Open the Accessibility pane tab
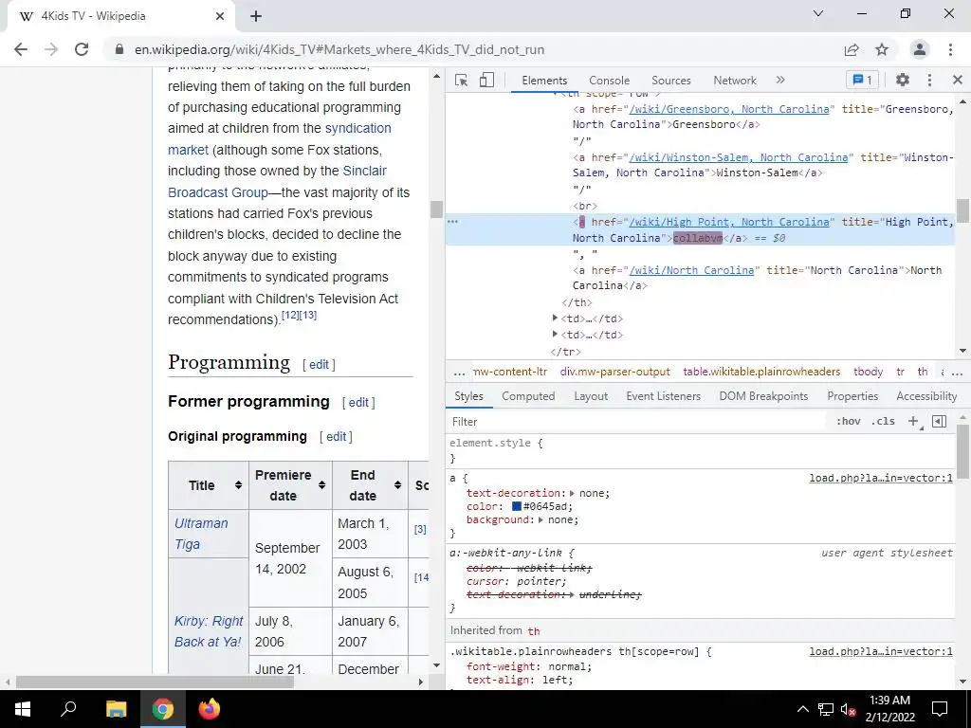Viewport: 971px width, 728px height. pyautogui.click(x=926, y=396)
